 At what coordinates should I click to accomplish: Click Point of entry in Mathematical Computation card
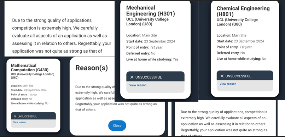pyautogui.click(x=24, y=95)
